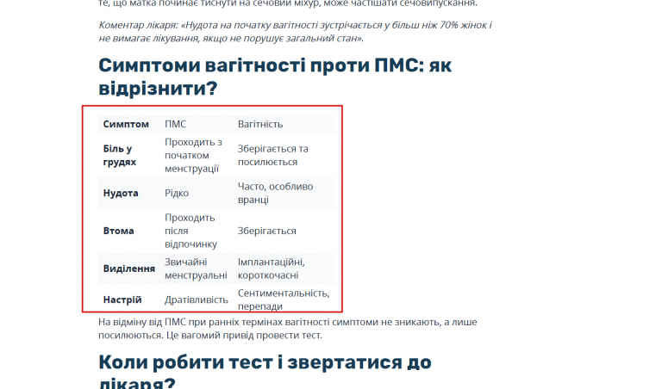Click the 'Нудота' row label
This screenshot has height=389, width=662.
tap(121, 193)
